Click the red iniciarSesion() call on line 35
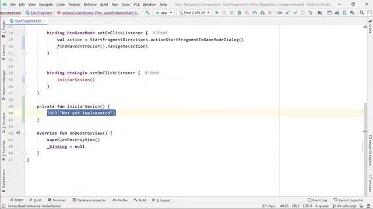The width and height of the screenshot is (373, 209). (x=76, y=80)
